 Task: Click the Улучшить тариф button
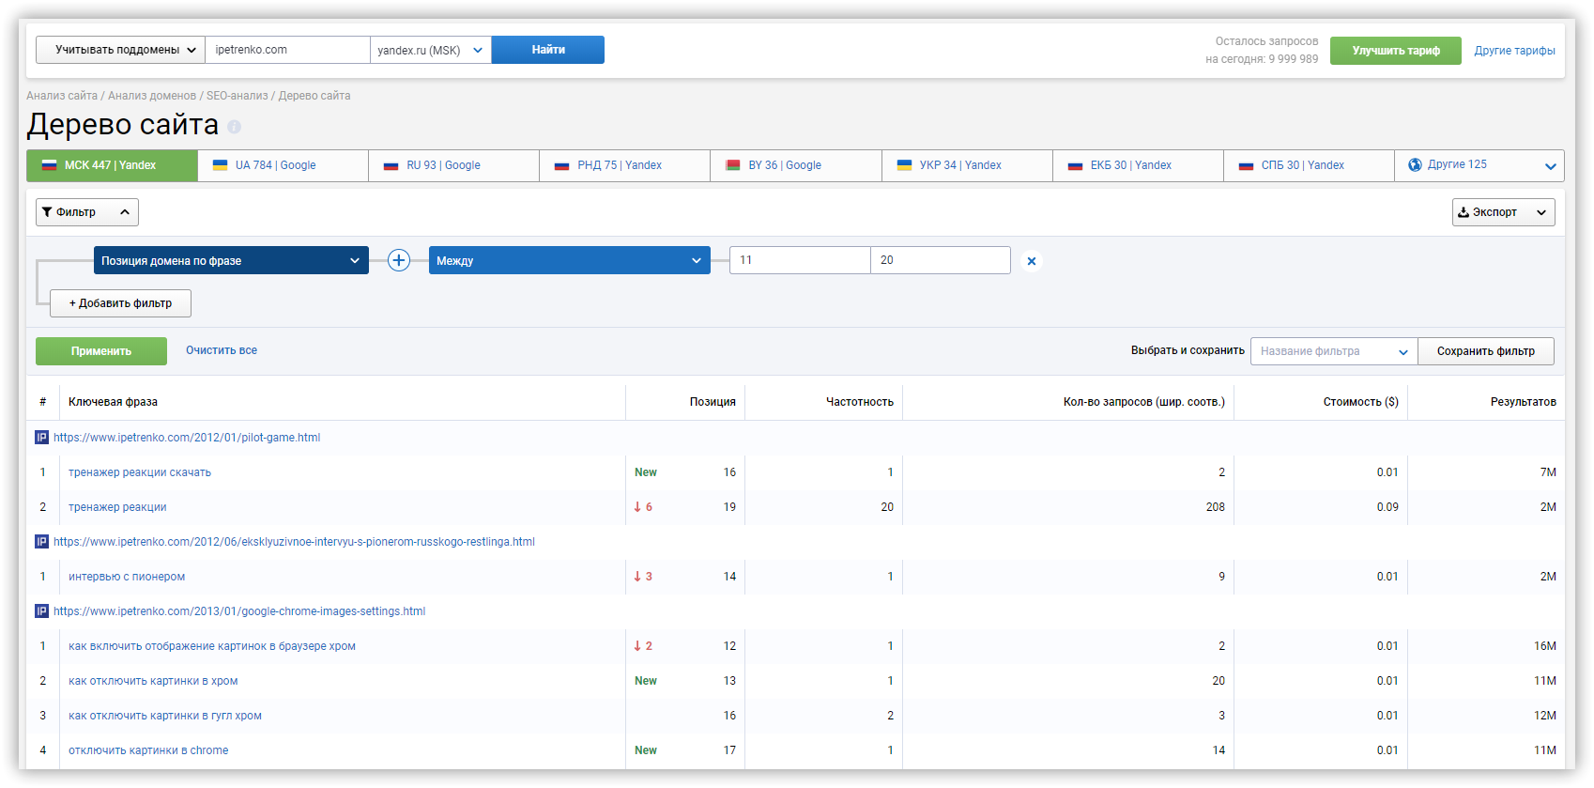(1396, 51)
